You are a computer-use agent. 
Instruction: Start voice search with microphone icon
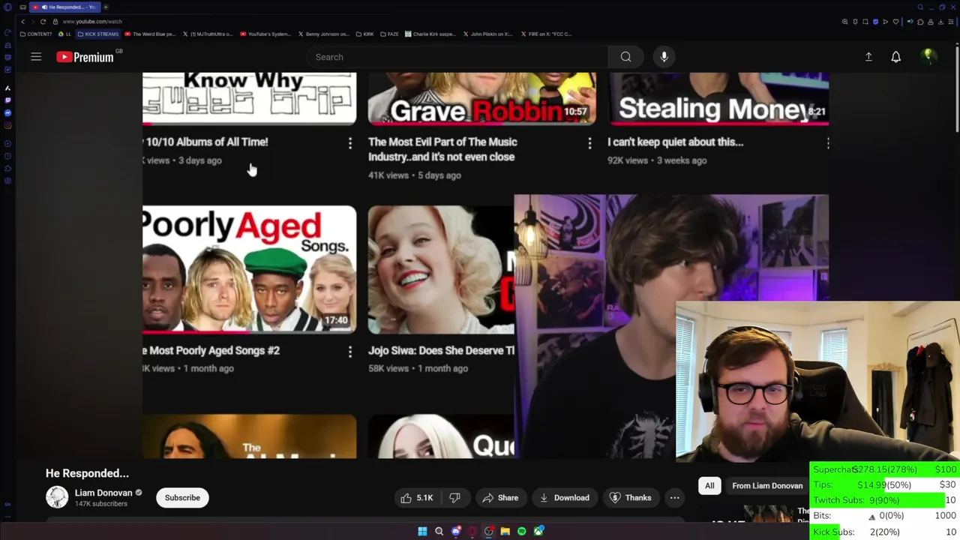coord(664,57)
